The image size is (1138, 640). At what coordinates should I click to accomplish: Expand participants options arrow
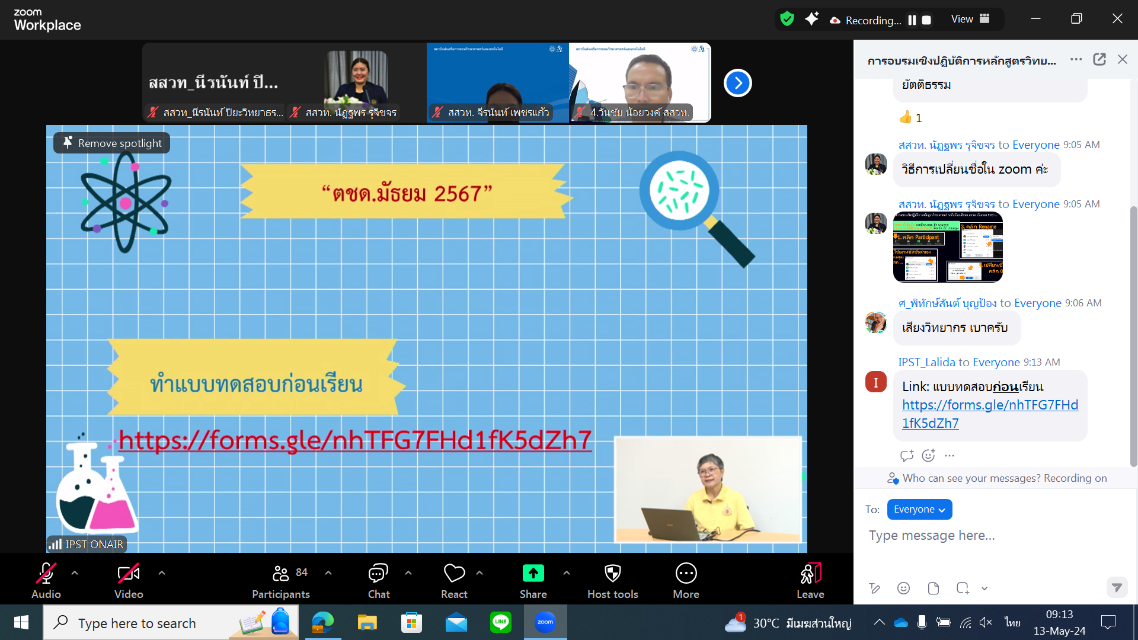point(328,573)
